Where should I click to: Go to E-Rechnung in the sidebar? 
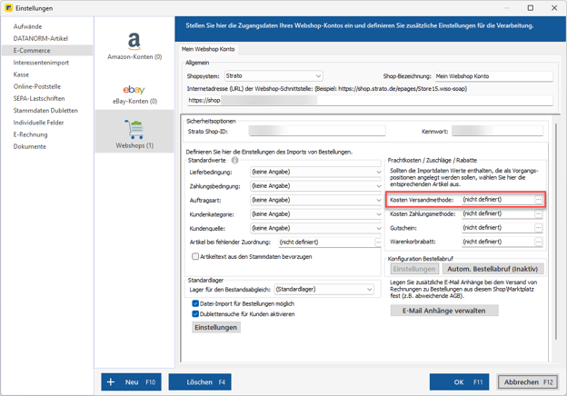pyautogui.click(x=30, y=134)
